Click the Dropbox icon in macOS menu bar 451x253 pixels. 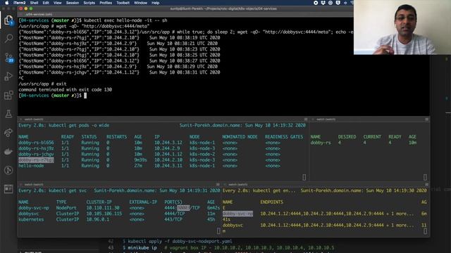pos(323,3)
